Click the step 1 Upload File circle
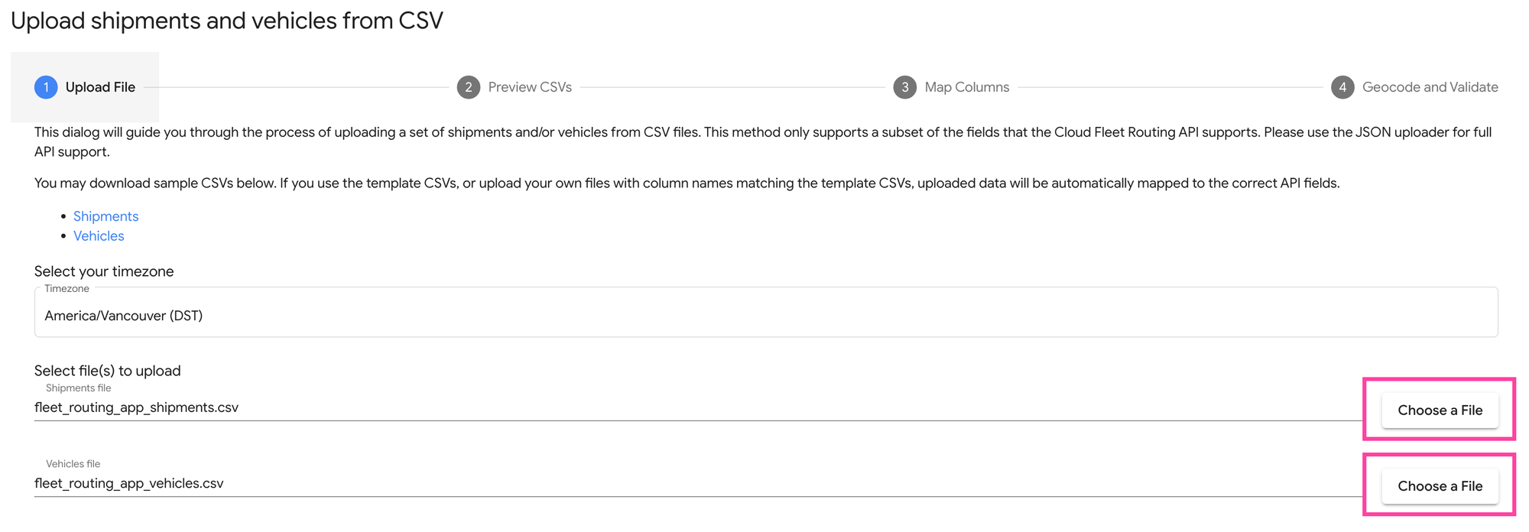Image resolution: width=1529 pixels, height=532 pixels. (x=46, y=86)
